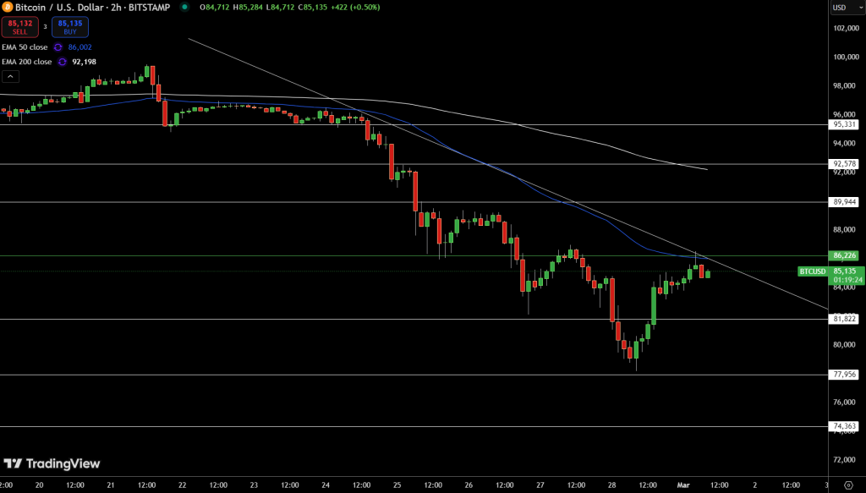
Task: Click the 01:19:24 bar countdown timer
Action: [847, 281]
